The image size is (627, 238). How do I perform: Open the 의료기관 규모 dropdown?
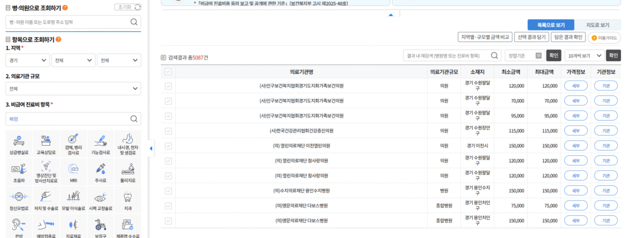pyautogui.click(x=73, y=89)
